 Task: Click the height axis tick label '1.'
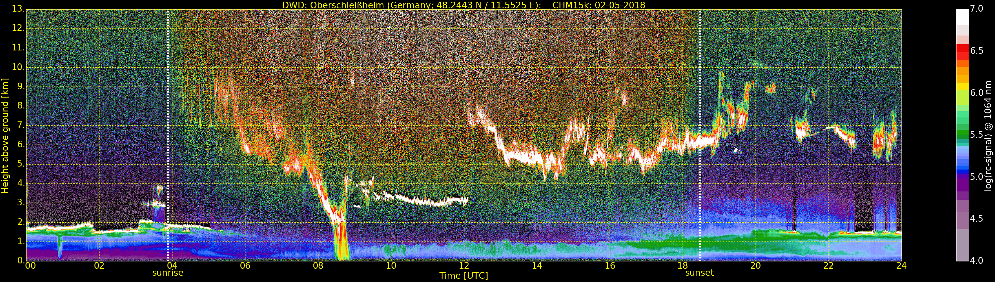[21, 241]
